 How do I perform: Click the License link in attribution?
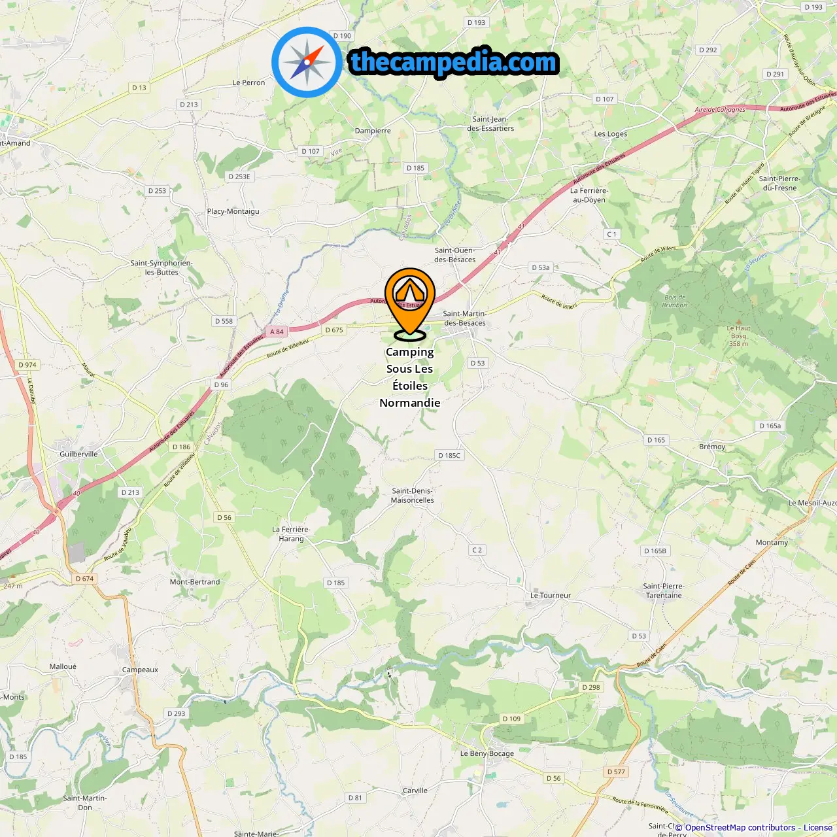818,828
